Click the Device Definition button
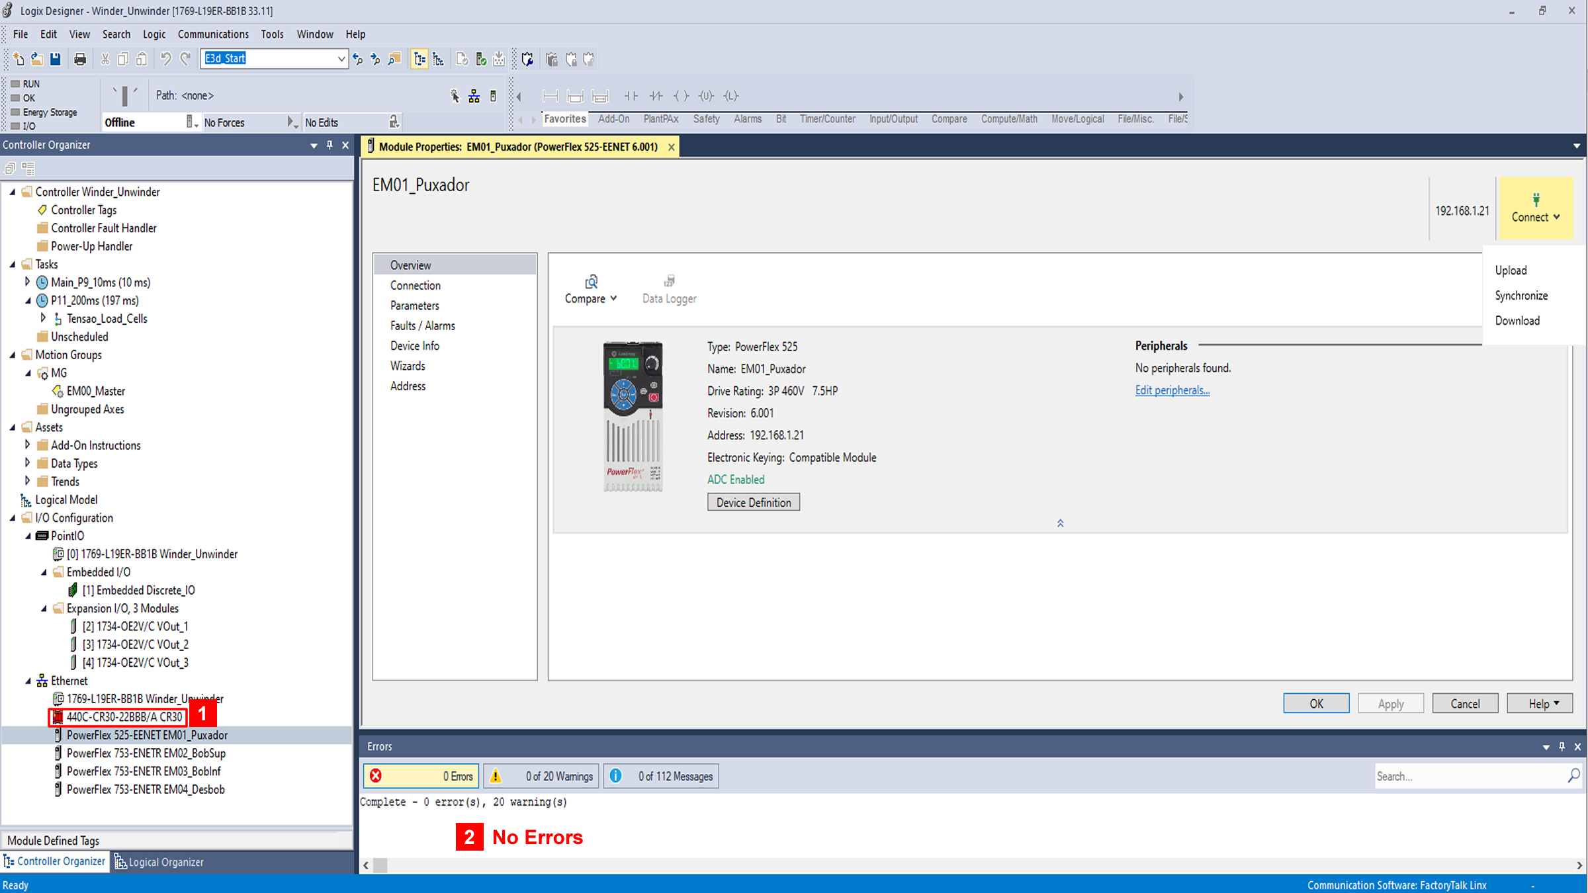Viewport: 1588px width, 893px height. point(752,503)
